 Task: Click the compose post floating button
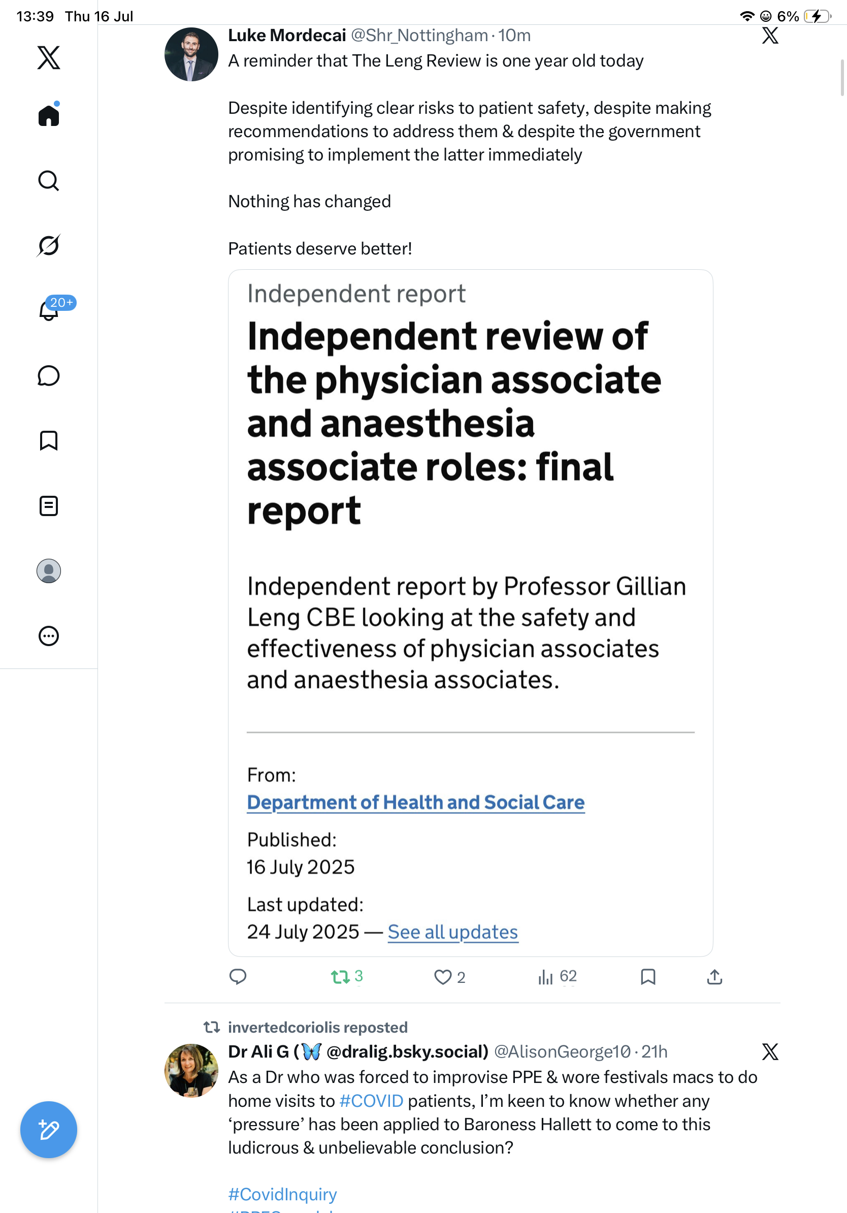click(49, 1130)
